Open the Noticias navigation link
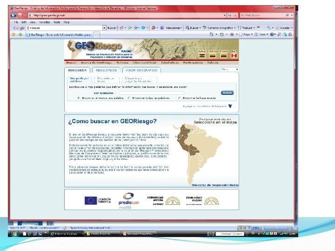Viewport: 335px width, 251px height. coord(122,63)
